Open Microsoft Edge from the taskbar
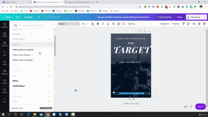 [29, 114]
